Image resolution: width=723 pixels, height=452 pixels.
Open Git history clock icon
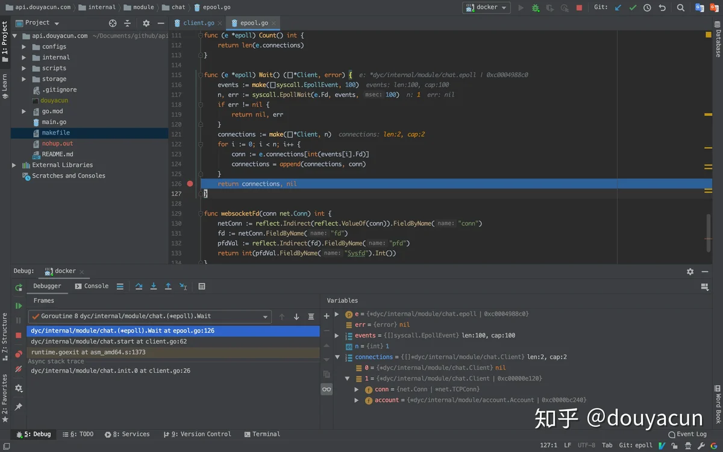pos(647,8)
